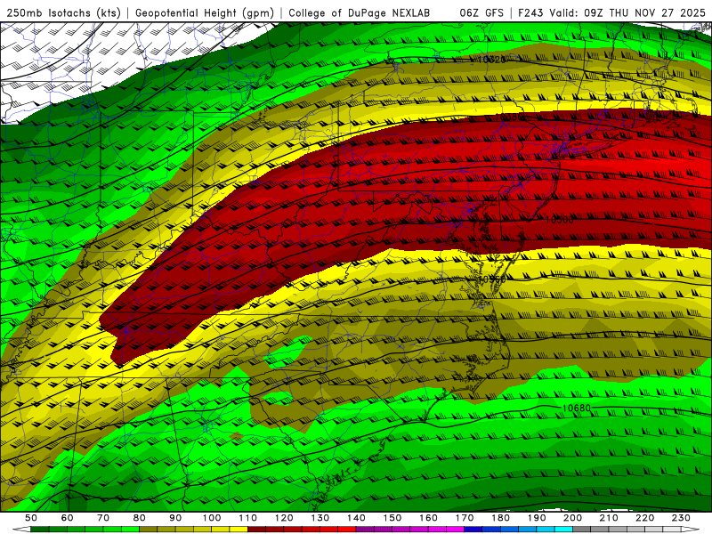Image resolution: width=712 pixels, height=534 pixels.
Task: Click the colorbar label '210'
Action: [x=609, y=518]
